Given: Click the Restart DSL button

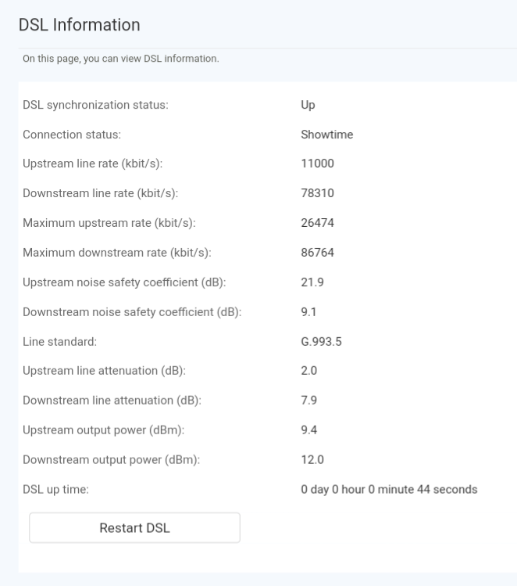Looking at the screenshot, I should 134,528.
